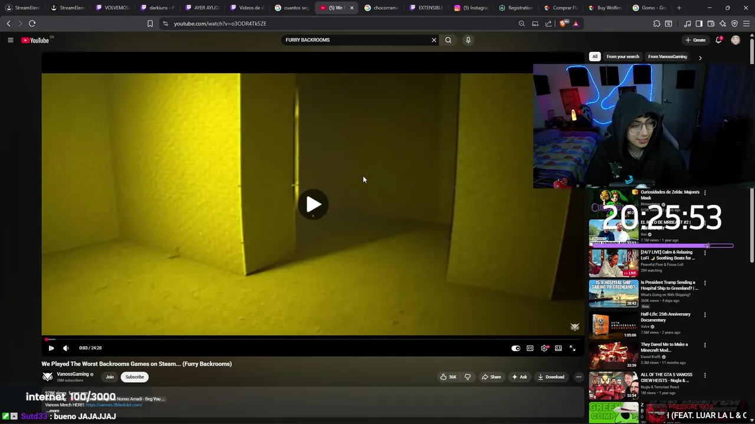The width and height of the screenshot is (755, 424).
Task: Open Brave Leo AI sparkle icon
Action: [x=723, y=24]
